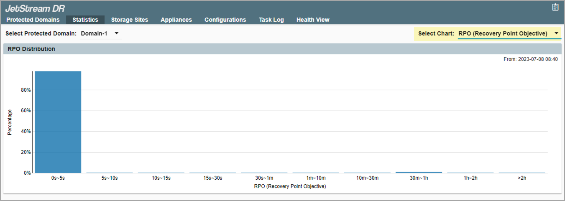The width and height of the screenshot is (565, 201).
Task: Select the 5s~10s bar in chart
Action: point(110,173)
